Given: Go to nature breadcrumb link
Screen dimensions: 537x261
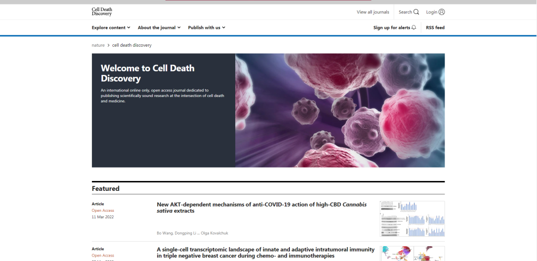Looking at the screenshot, I should click(98, 45).
